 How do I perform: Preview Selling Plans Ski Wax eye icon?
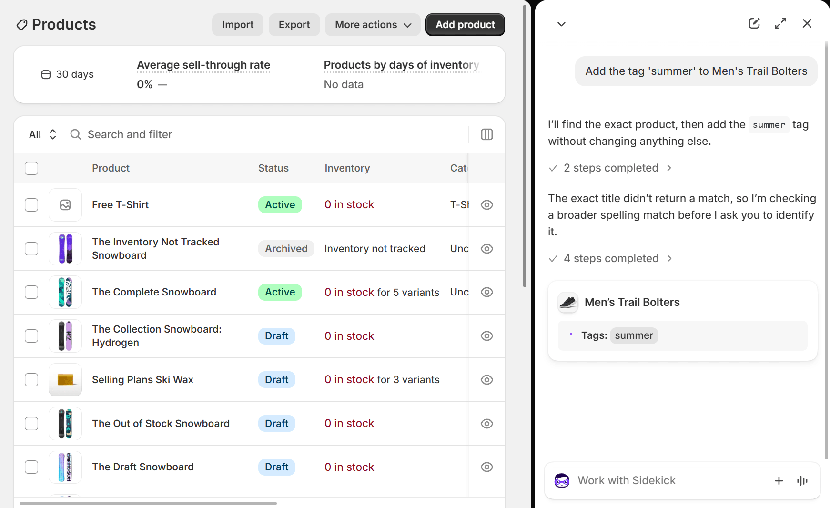[486, 380]
